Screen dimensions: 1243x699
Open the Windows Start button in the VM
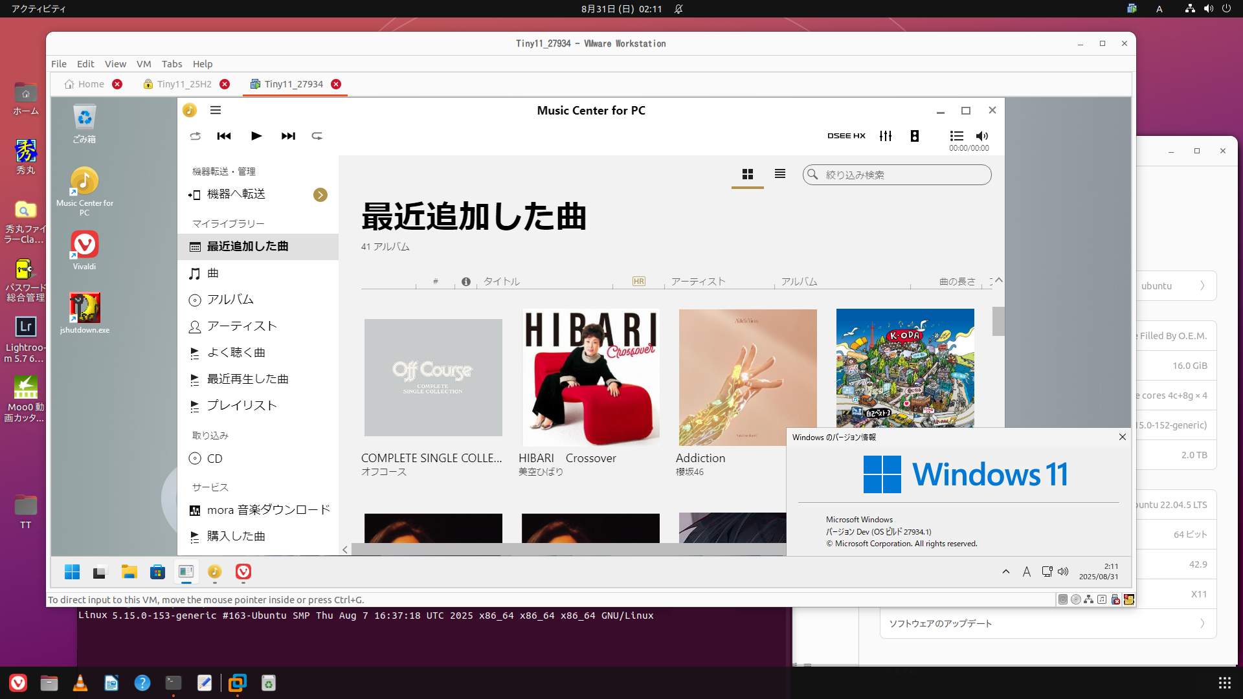(72, 572)
